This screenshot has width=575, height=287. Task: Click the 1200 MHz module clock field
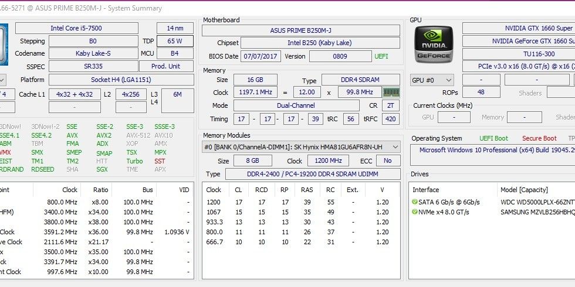click(328, 160)
